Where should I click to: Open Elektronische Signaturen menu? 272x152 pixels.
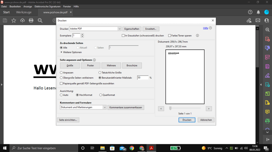coord(48,6)
